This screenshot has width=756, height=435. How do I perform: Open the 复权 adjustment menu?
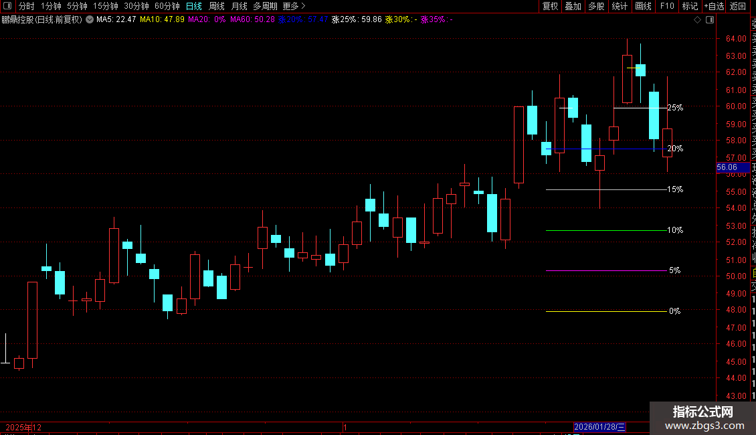tap(550, 6)
